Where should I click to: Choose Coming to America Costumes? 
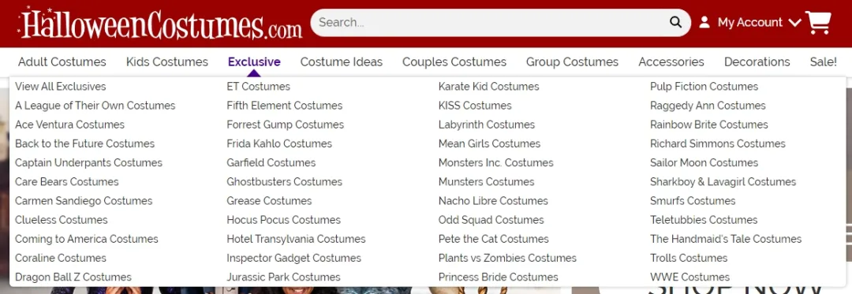[x=87, y=239]
